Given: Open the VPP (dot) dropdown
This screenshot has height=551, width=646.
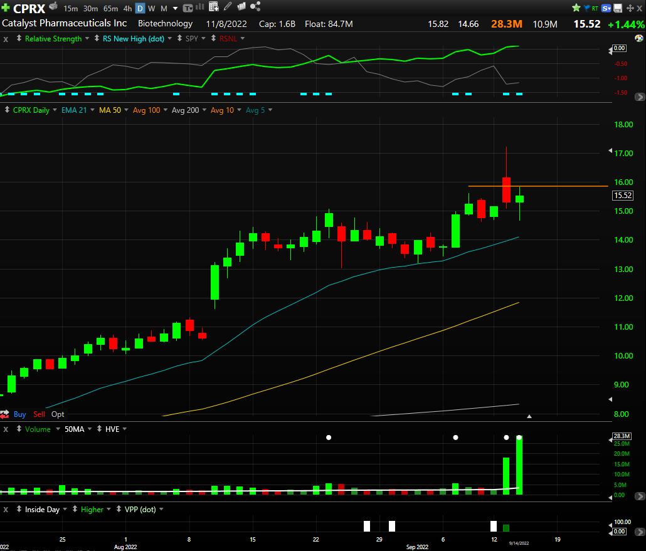Looking at the screenshot, I should pos(162,510).
